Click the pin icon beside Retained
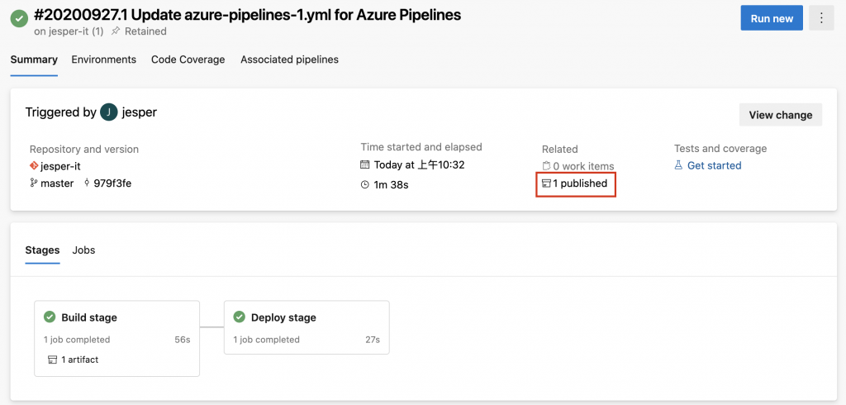The width and height of the screenshot is (846, 405). click(x=116, y=31)
